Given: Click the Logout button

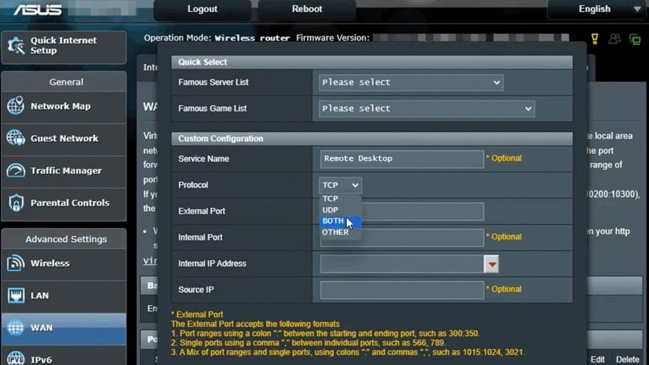Looking at the screenshot, I should tap(202, 9).
